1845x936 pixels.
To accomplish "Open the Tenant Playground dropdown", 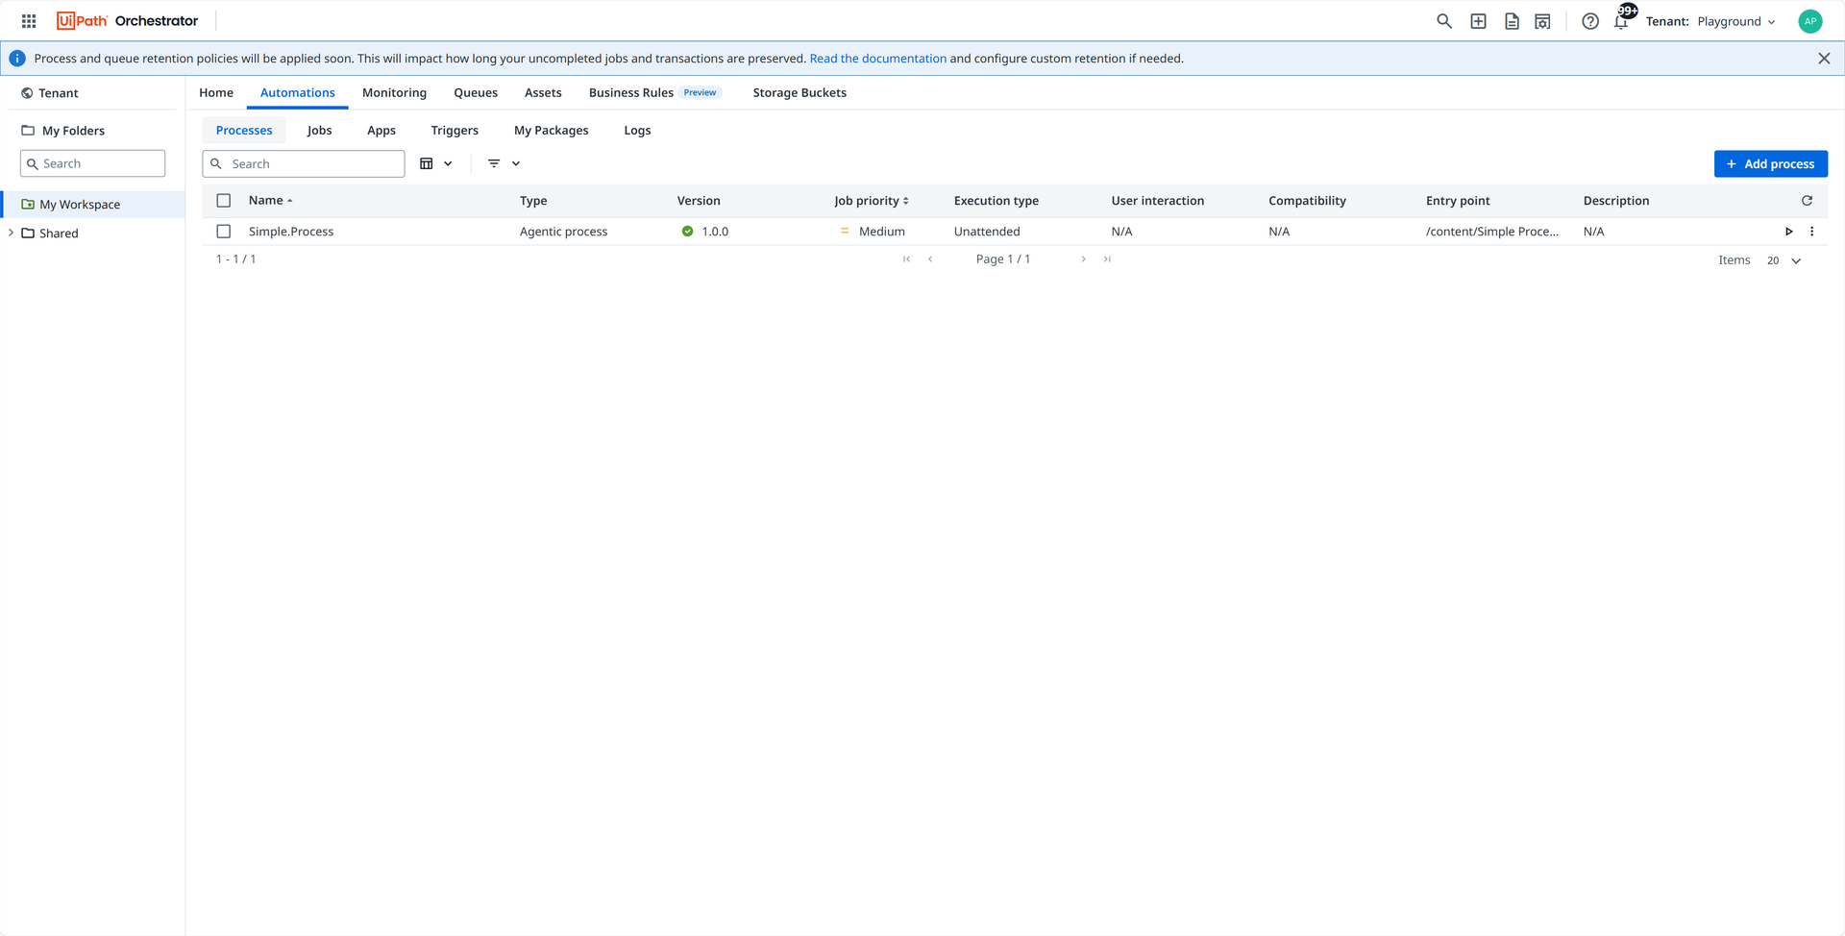I will [1710, 21].
